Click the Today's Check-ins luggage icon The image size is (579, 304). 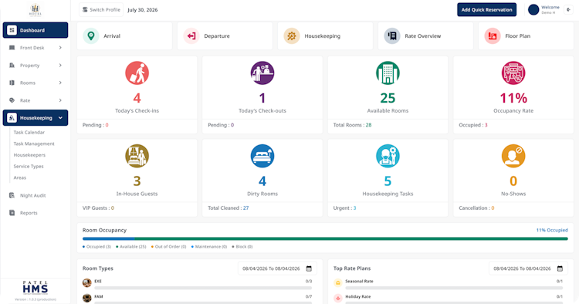click(137, 73)
